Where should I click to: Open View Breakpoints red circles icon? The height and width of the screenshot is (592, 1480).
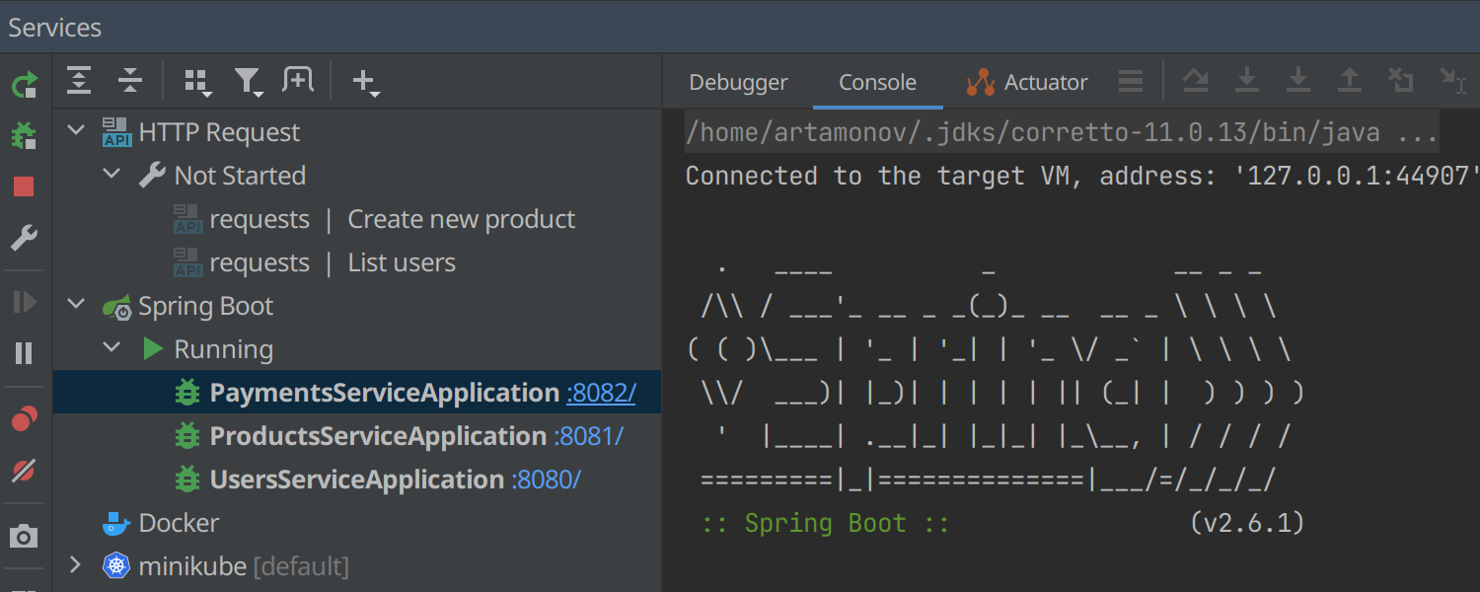pyautogui.click(x=24, y=419)
